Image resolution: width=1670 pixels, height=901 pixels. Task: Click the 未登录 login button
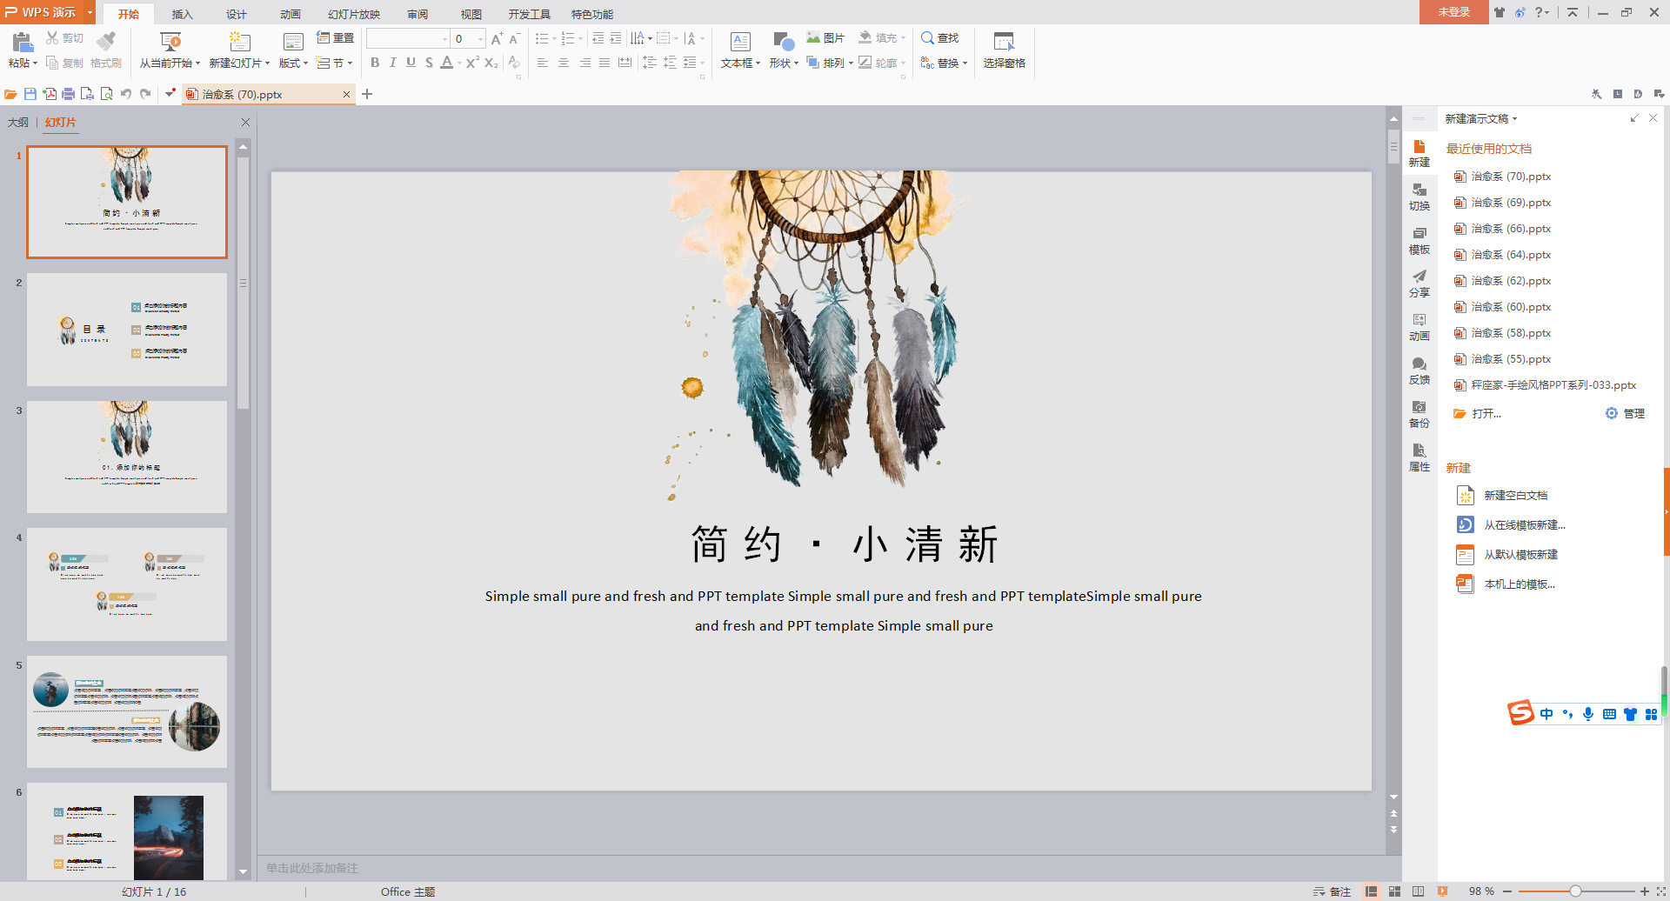1453,12
